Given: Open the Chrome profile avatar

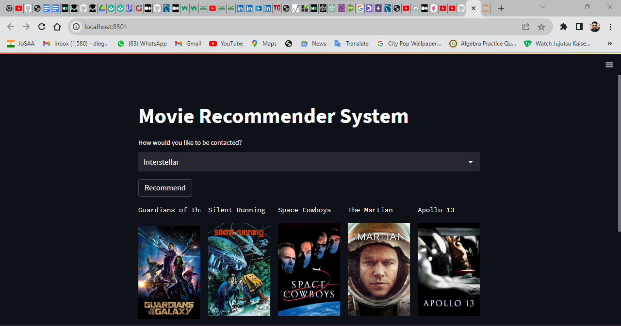Looking at the screenshot, I should tap(595, 27).
